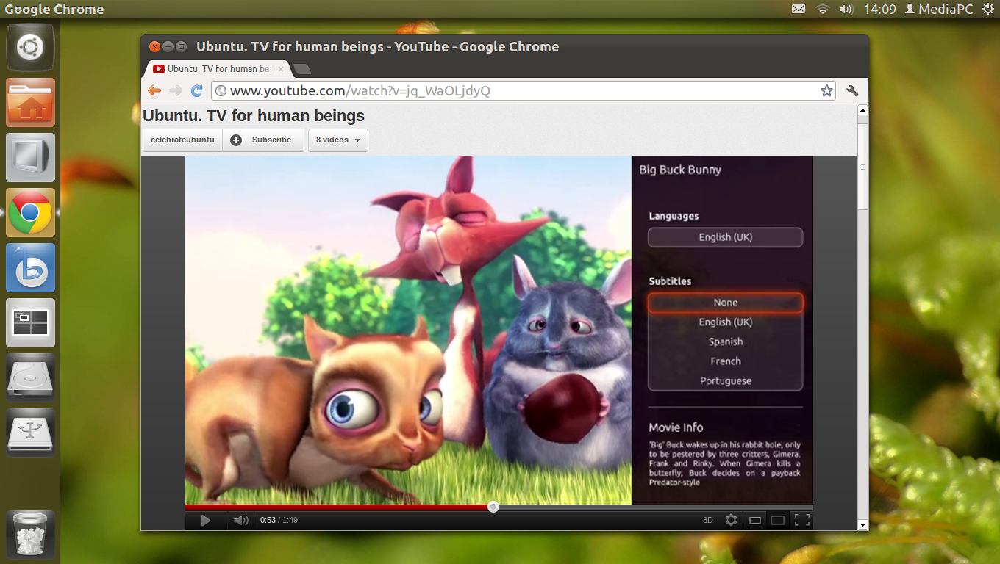Viewport: 1000px width, 564px height.
Task: Mute the video with speaker icon
Action: coord(240,520)
